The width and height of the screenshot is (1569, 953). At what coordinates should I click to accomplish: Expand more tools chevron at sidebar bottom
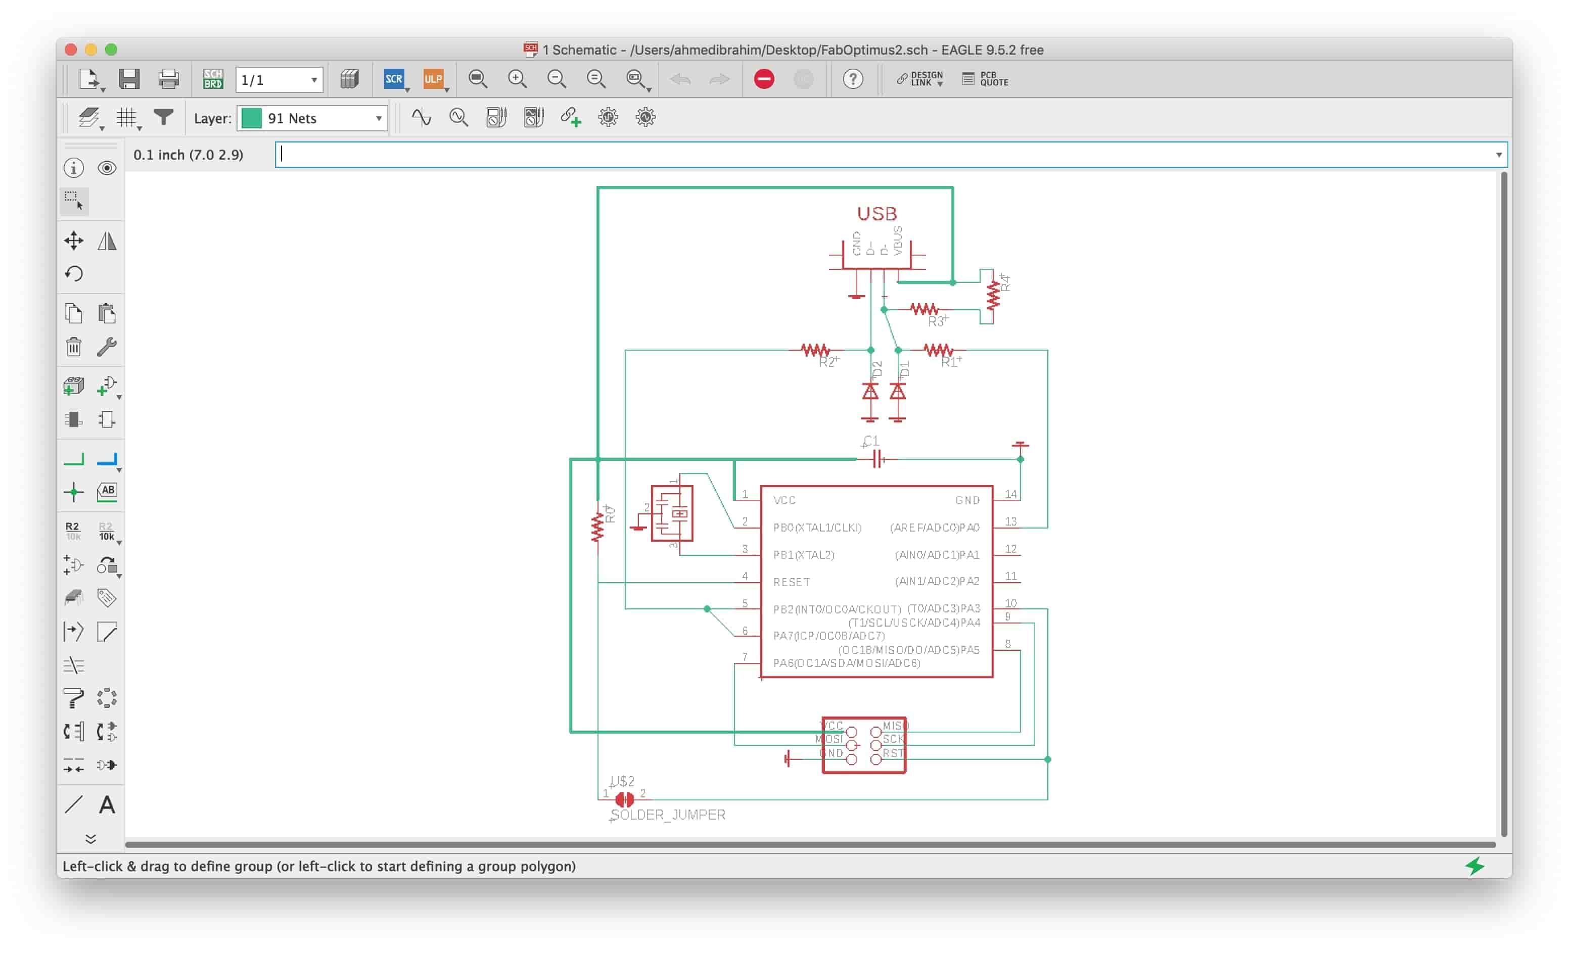pos(90,839)
